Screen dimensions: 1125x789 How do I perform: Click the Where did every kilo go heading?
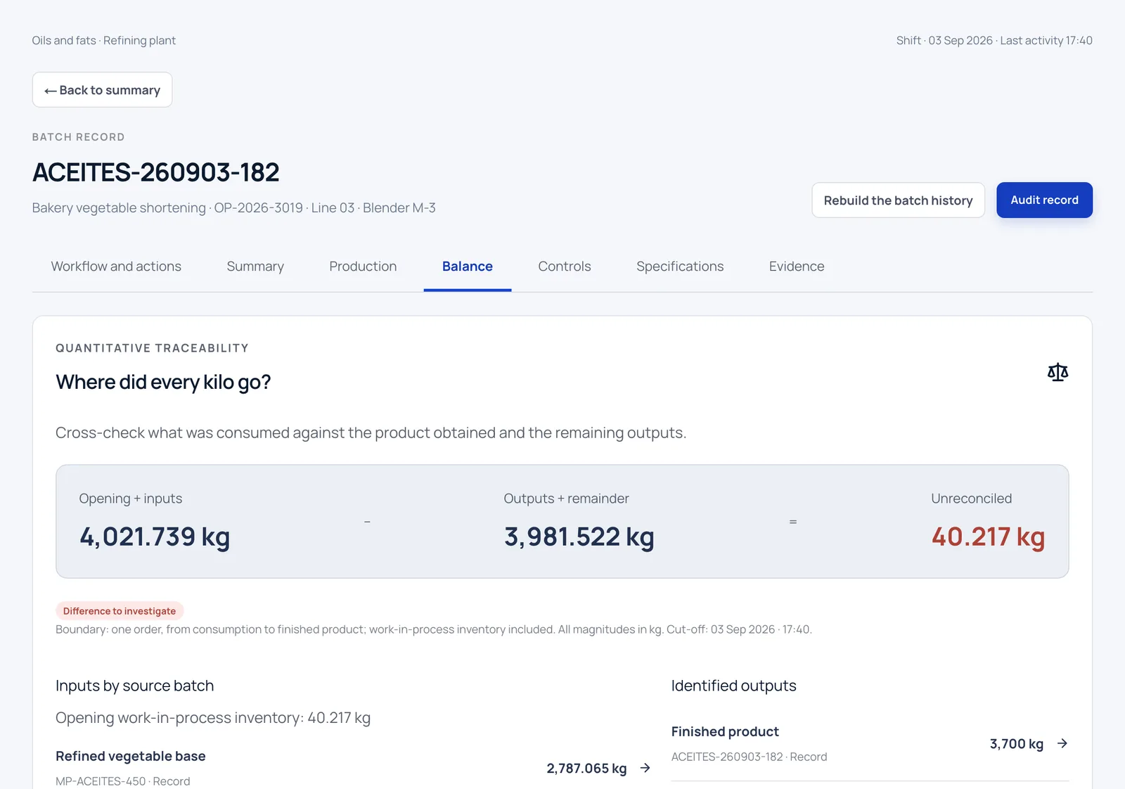[163, 382]
